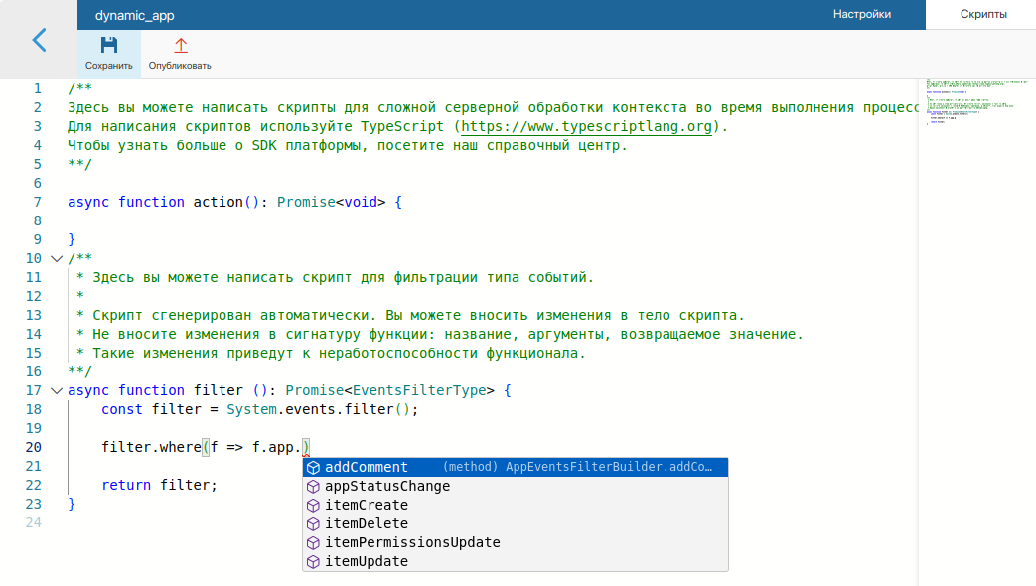This screenshot has width=1036, height=586.
Task: Click the cube icon beside itemDelete
Action: pos(313,524)
